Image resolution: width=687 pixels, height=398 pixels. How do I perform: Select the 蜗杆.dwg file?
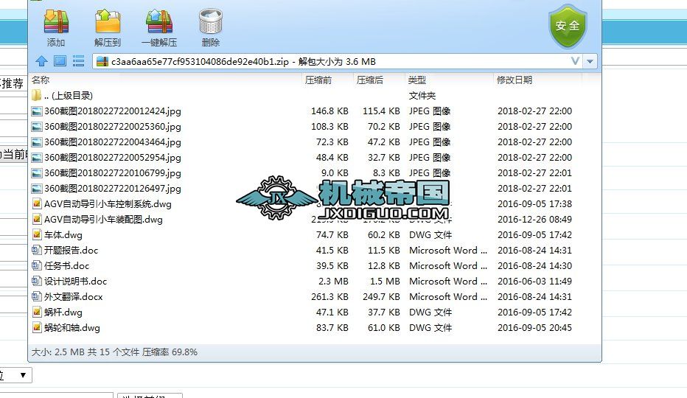pyautogui.click(x=63, y=313)
